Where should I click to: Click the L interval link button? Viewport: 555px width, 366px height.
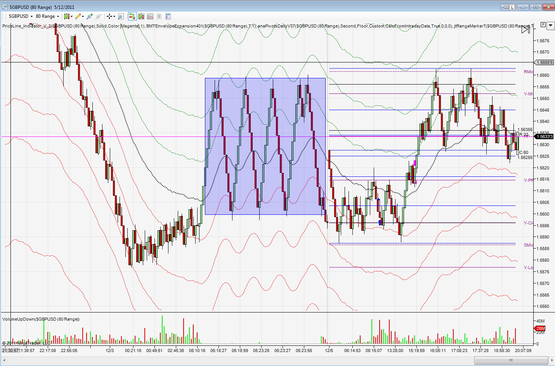coord(512,7)
